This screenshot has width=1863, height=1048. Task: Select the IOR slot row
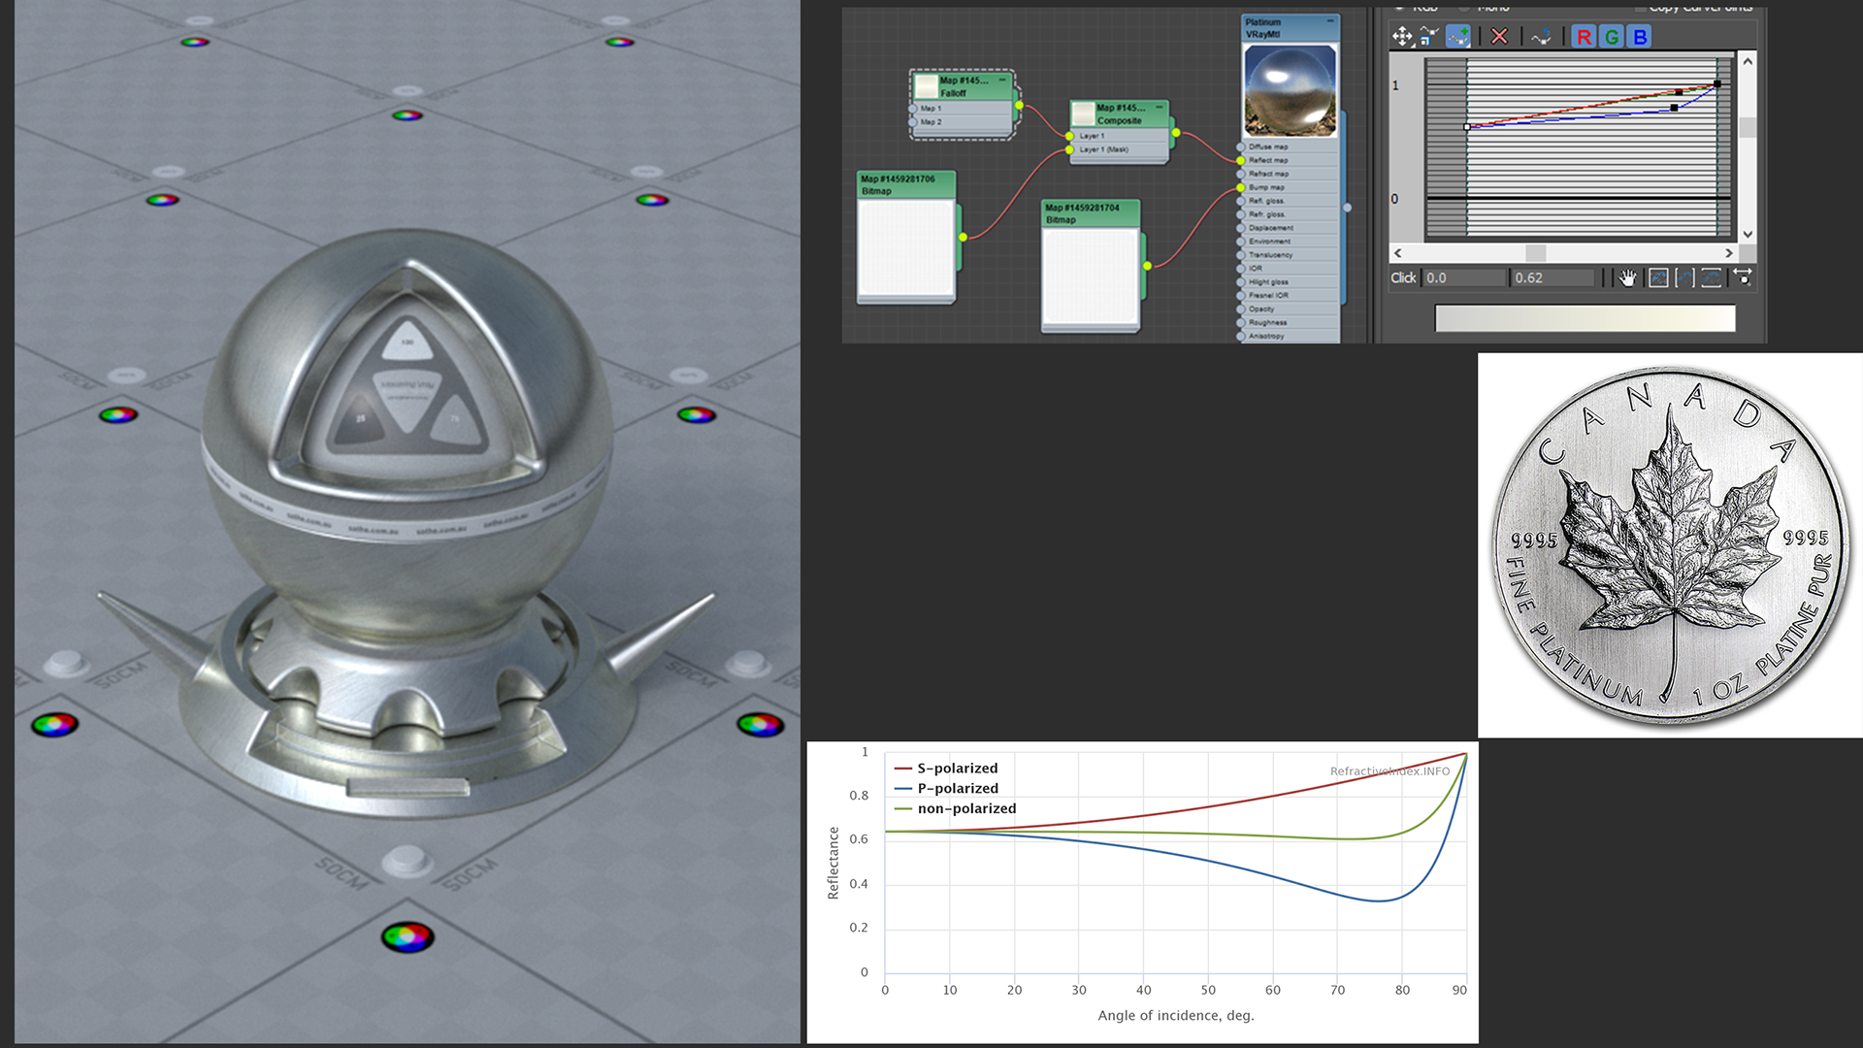pos(1289,269)
